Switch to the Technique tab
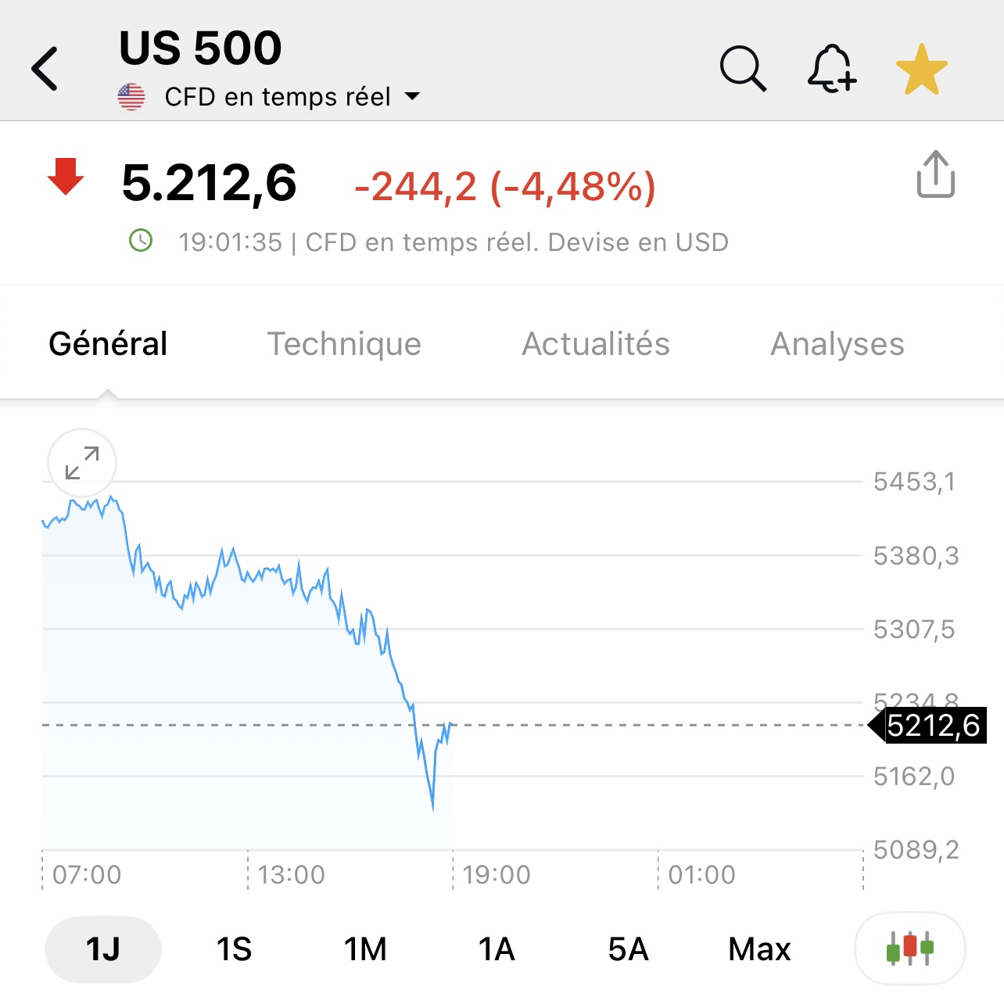Image resolution: width=1004 pixels, height=1004 pixels. point(344,344)
